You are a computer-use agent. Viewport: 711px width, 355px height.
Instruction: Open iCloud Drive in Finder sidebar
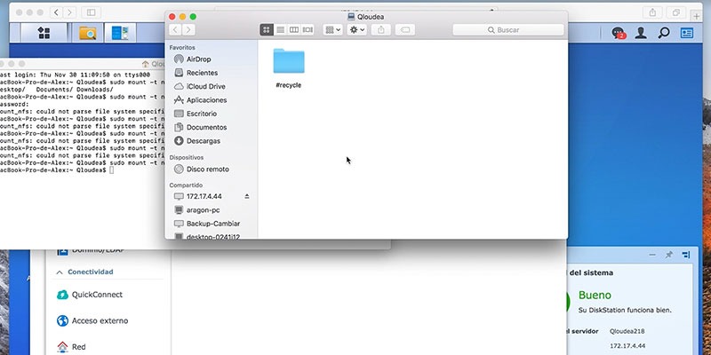(205, 86)
